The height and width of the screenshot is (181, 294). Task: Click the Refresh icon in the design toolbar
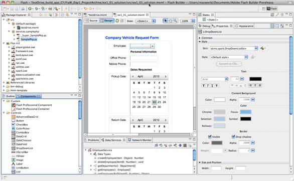[117, 21]
